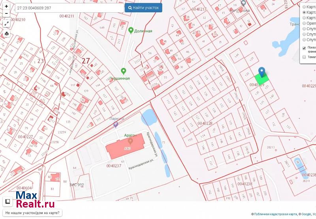The width and height of the screenshot is (316, 219).
Task: Select the Долинная green stop marker
Action: 131,30
